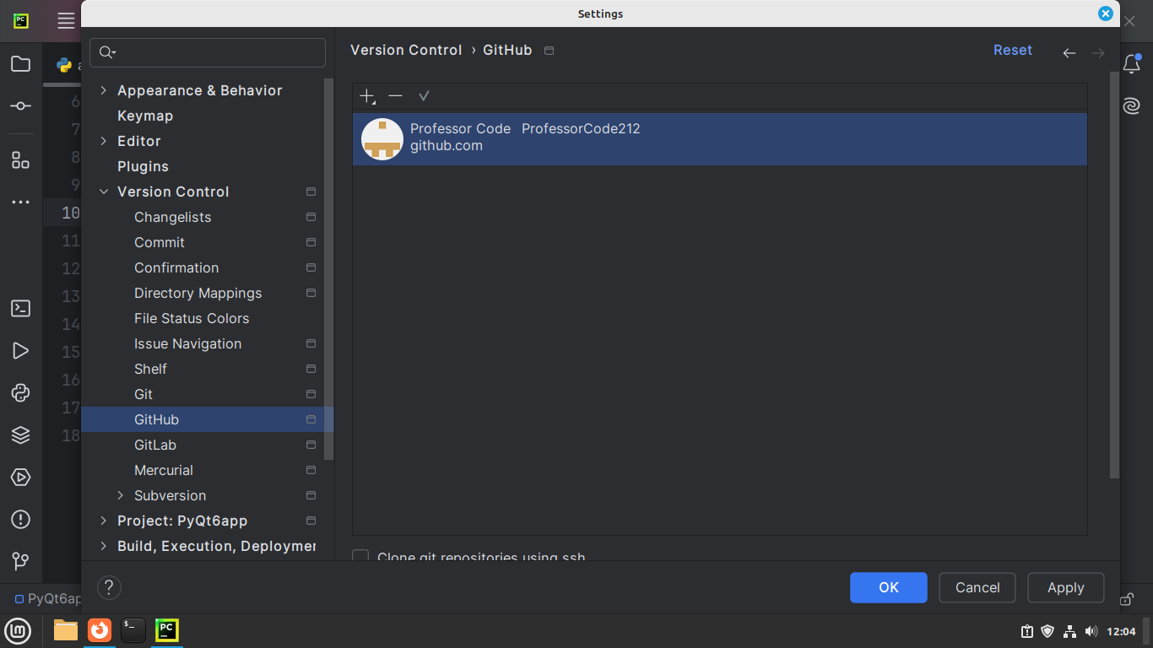
Task: Click right panel vertical scrollbar
Action: (1114, 274)
